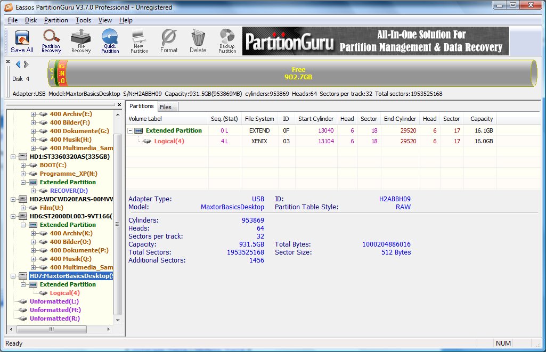This screenshot has height=352, width=546.
Task: Select the Free 902.7GB region on disk map
Action: click(299, 73)
